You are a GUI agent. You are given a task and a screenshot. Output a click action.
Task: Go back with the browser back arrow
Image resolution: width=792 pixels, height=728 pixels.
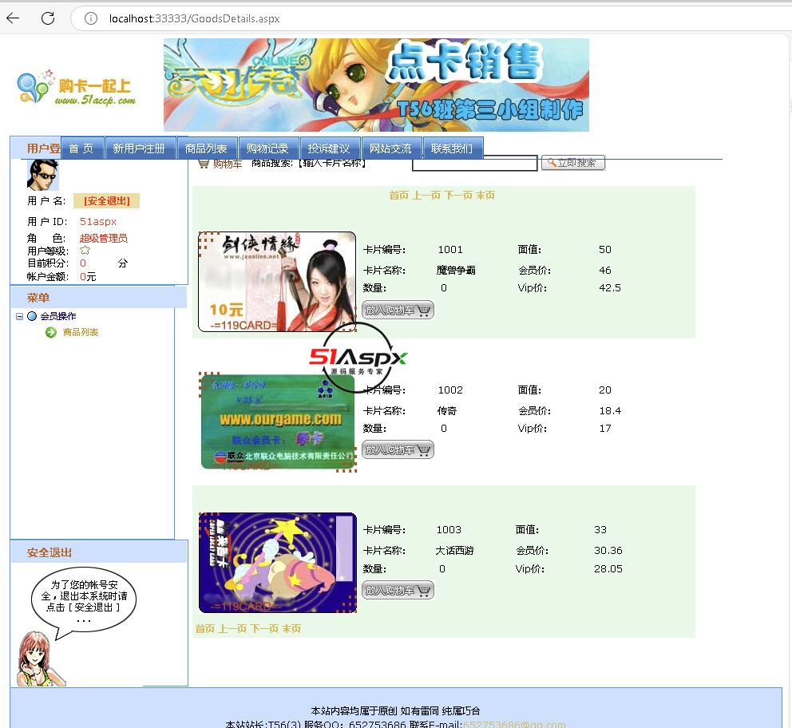pyautogui.click(x=13, y=18)
